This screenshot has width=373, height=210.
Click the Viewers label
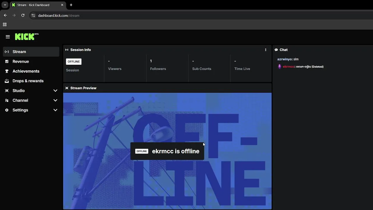115,69
